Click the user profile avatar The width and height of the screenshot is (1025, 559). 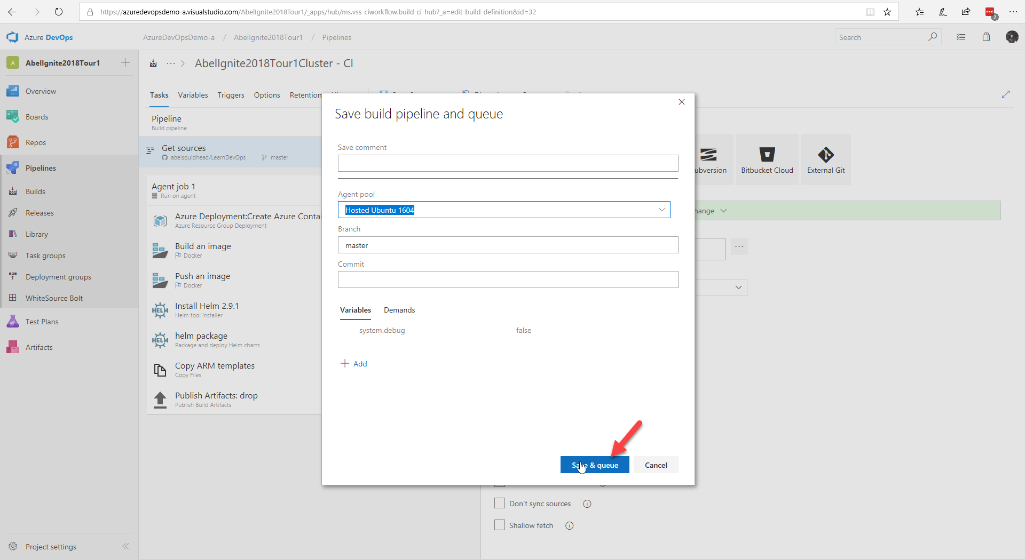pos(1012,37)
